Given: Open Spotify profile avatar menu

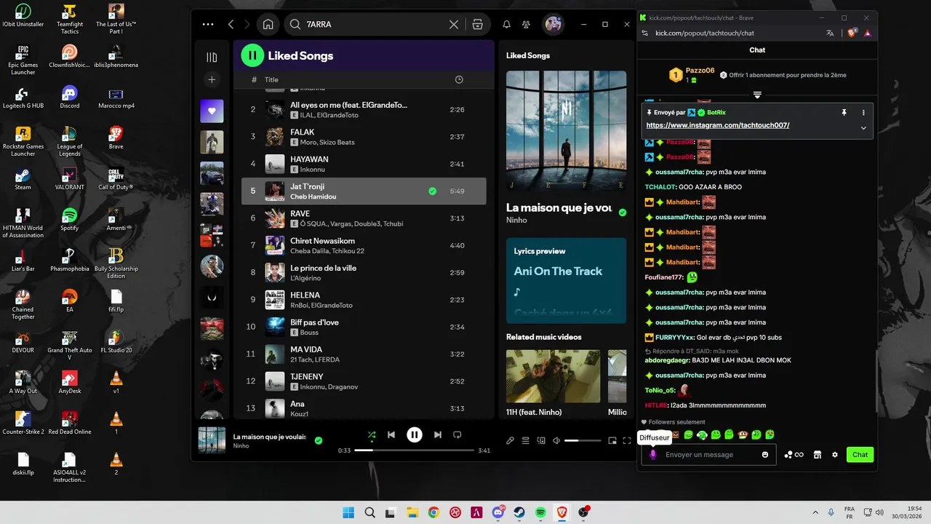Looking at the screenshot, I should [553, 24].
